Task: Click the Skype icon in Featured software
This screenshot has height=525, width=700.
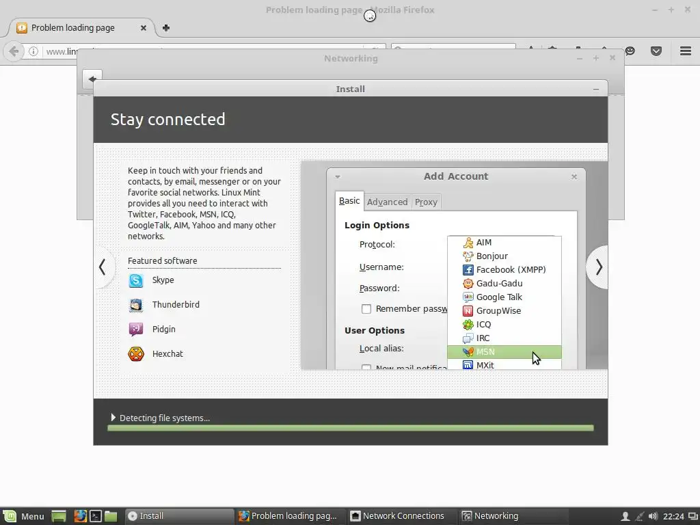Action: click(136, 280)
